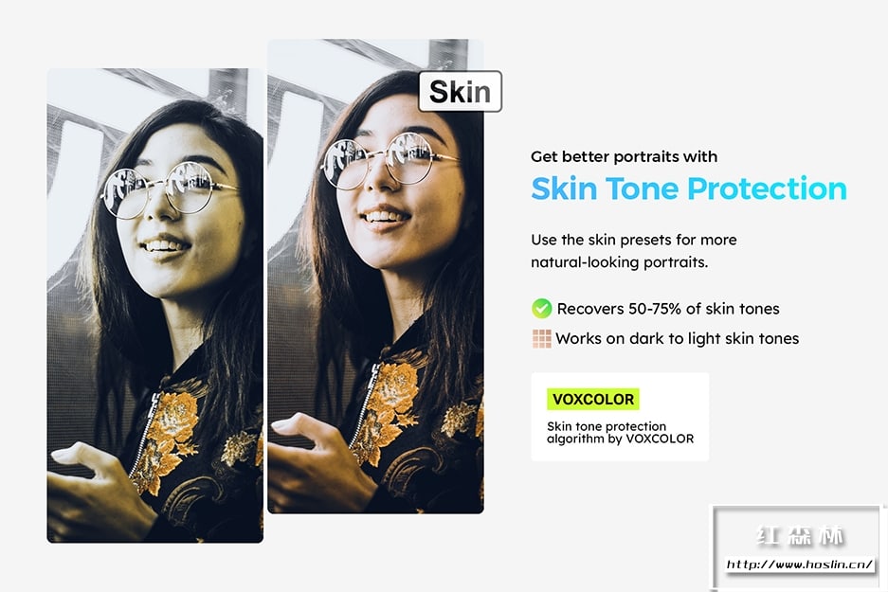Viewport: 888px width, 592px height.
Task: Click the skin tone grid swatch icon
Action: tap(541, 338)
